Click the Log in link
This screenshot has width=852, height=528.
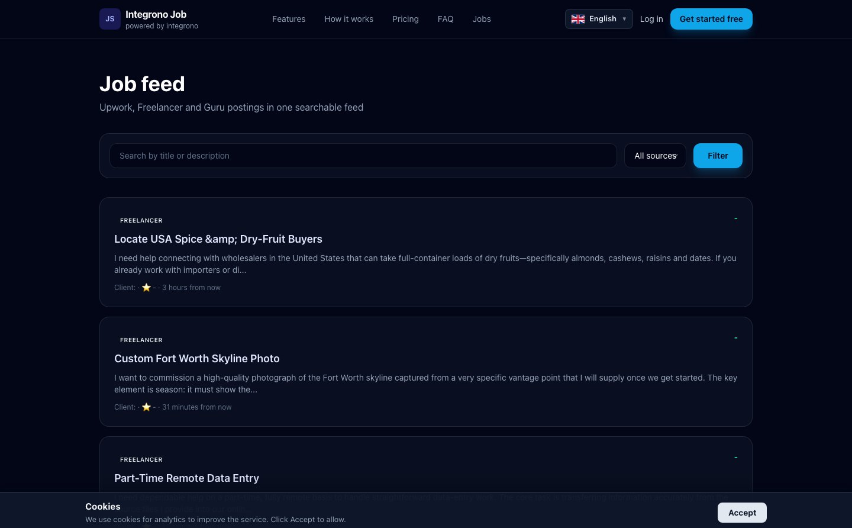tap(651, 19)
